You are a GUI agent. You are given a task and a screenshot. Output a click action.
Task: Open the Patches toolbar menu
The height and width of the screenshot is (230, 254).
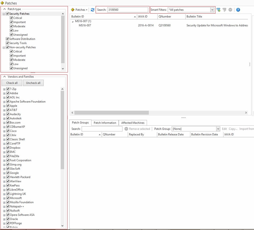pyautogui.click(x=79, y=10)
